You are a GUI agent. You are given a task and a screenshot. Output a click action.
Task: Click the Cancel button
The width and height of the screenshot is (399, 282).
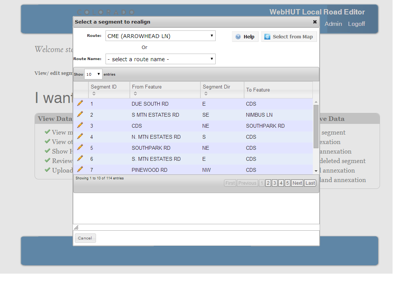(x=85, y=238)
